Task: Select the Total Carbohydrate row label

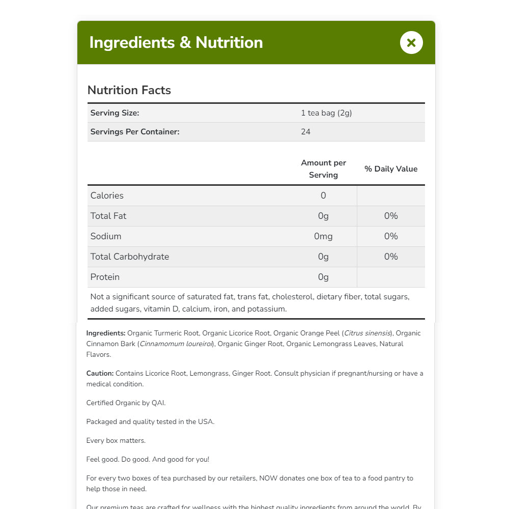Action: (x=130, y=257)
